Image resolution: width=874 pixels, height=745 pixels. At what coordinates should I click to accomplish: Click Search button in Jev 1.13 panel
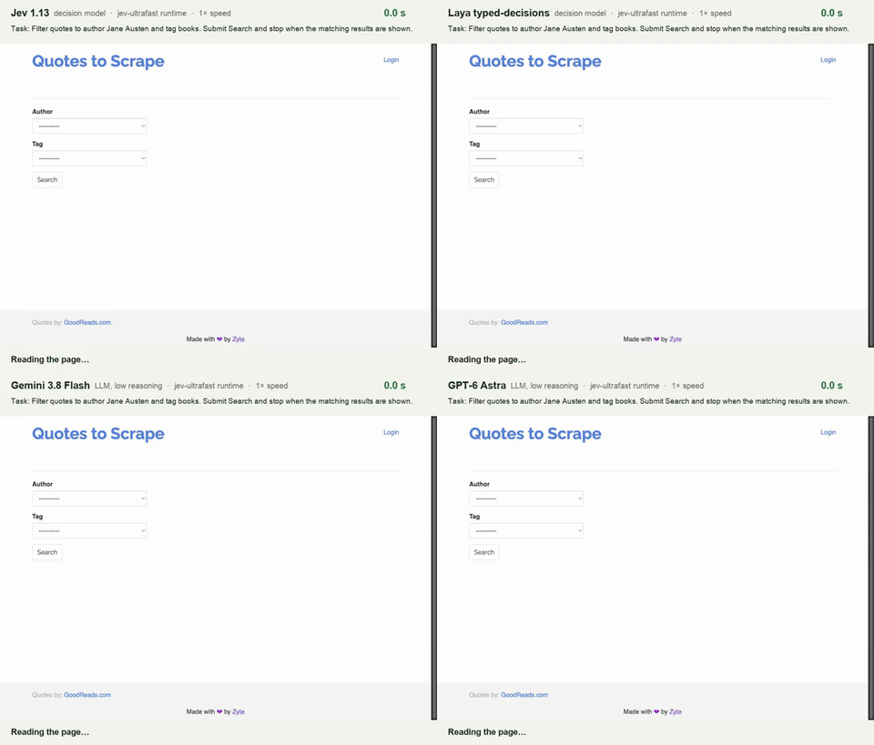click(46, 180)
